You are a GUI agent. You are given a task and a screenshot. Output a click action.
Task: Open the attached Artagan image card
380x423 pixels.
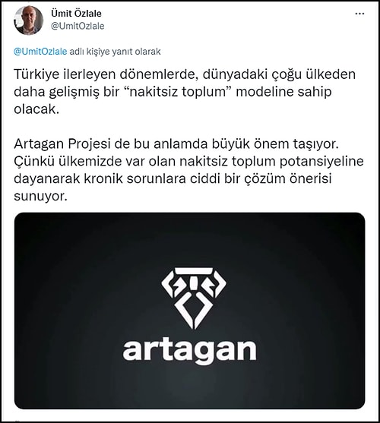coord(190,311)
